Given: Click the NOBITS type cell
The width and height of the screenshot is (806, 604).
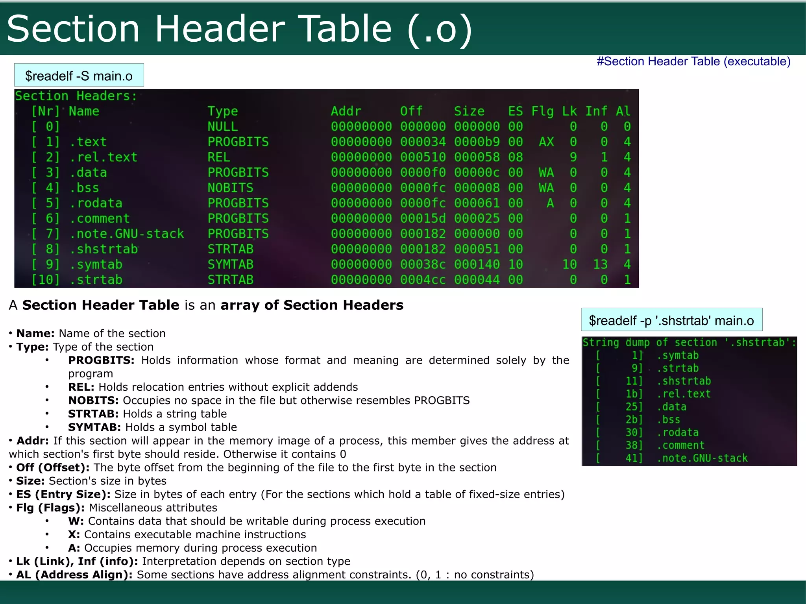Looking at the screenshot, I should coord(231,188).
